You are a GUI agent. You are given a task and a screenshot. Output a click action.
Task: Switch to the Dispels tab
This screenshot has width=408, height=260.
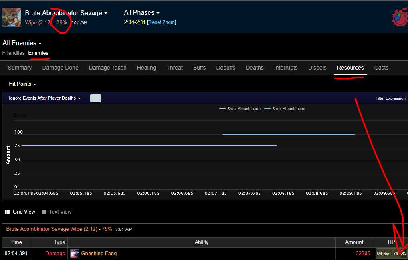coord(317,68)
